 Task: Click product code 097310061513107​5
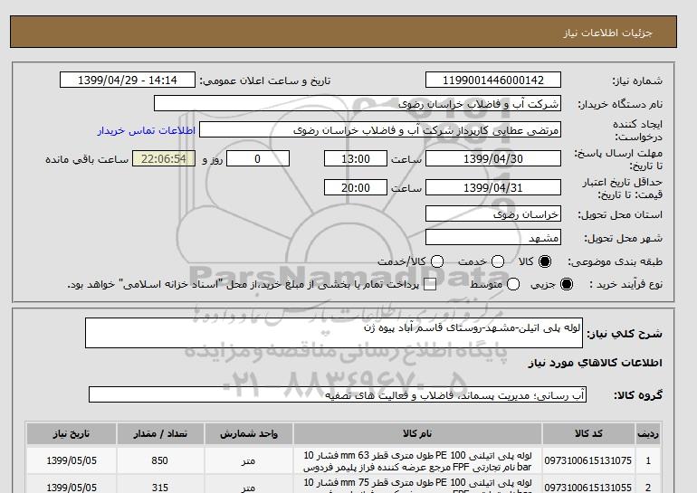(x=588, y=460)
